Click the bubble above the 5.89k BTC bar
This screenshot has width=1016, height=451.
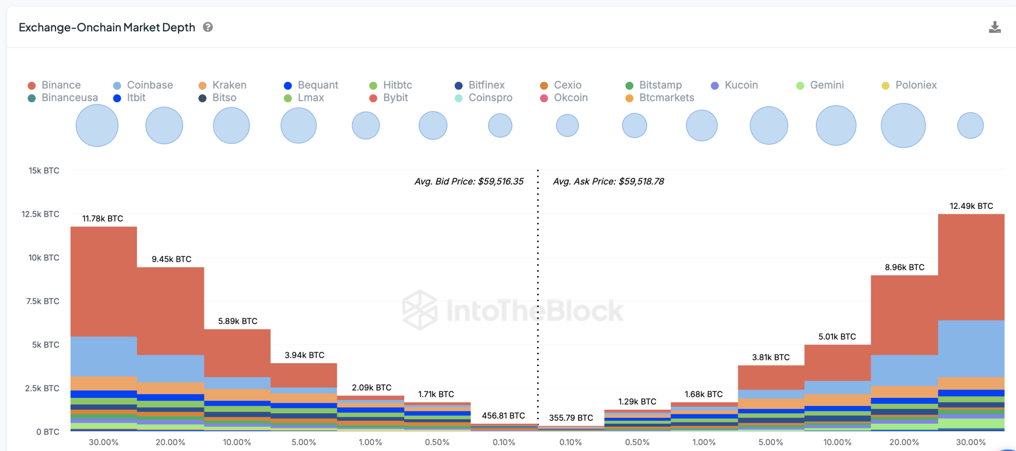click(x=231, y=126)
